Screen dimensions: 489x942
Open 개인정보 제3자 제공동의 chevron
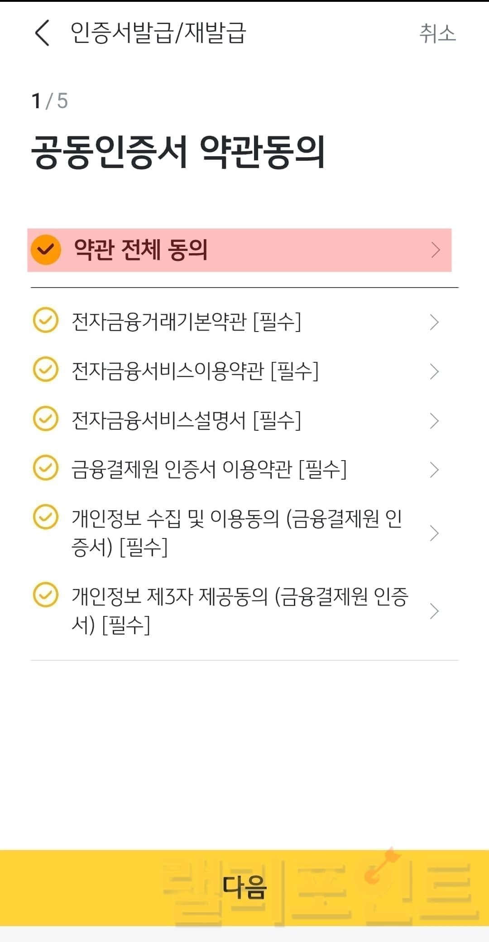coord(434,611)
